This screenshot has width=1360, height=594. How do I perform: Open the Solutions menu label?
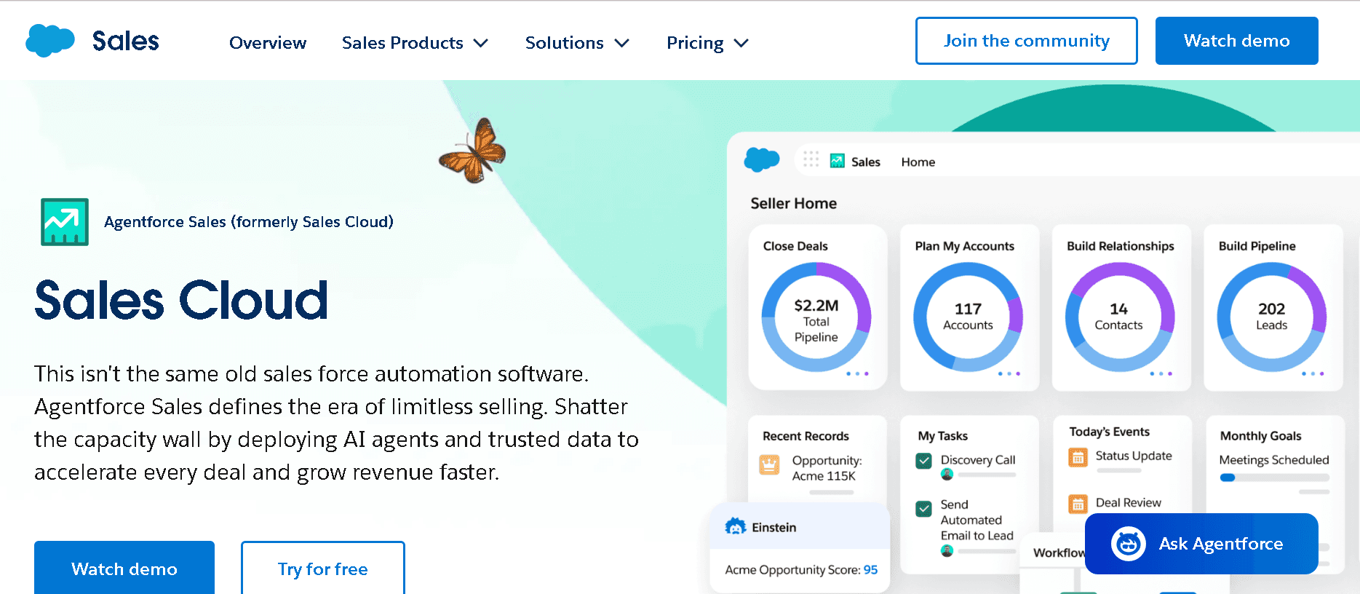tap(565, 43)
